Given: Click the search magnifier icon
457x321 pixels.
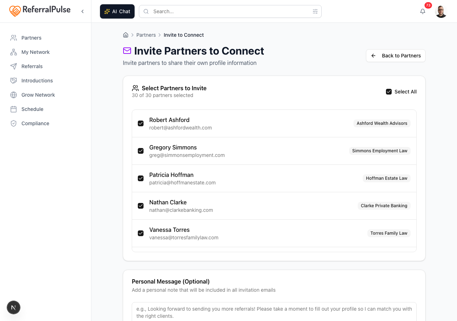Looking at the screenshot, I should (146, 11).
